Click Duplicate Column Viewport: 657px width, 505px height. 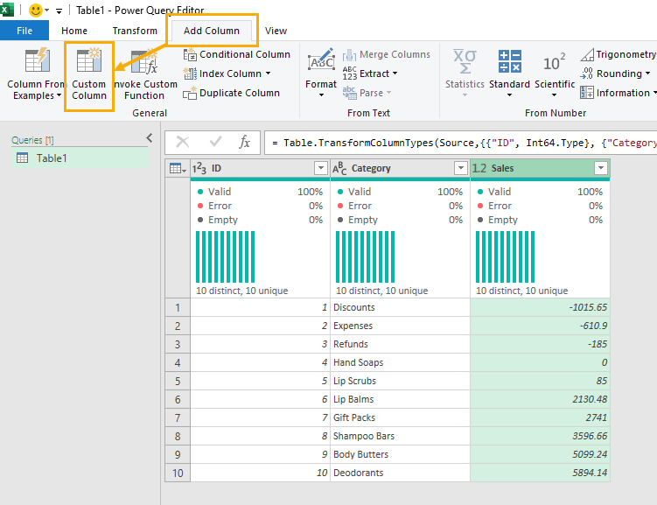[231, 93]
